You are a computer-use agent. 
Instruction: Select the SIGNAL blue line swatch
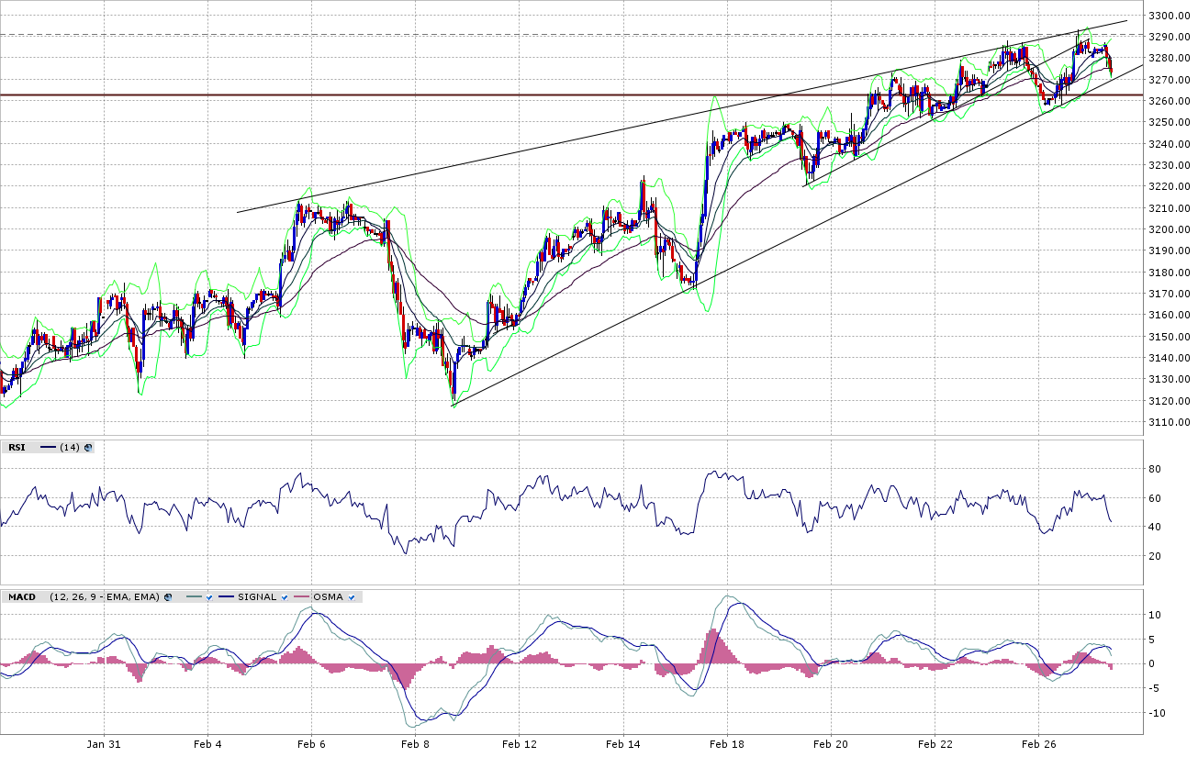[226, 597]
